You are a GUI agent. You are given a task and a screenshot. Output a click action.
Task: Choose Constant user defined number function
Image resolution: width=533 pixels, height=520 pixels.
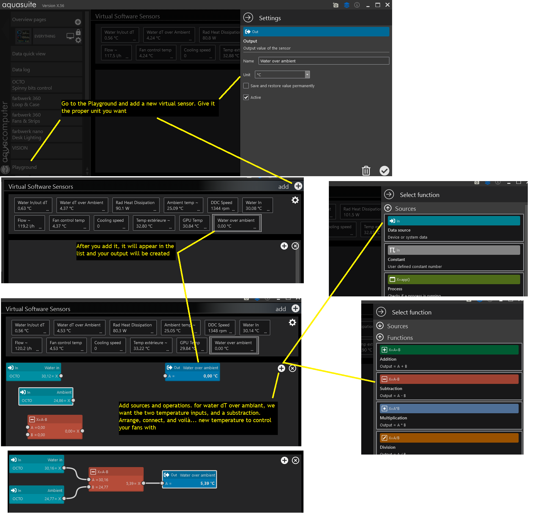point(454,257)
